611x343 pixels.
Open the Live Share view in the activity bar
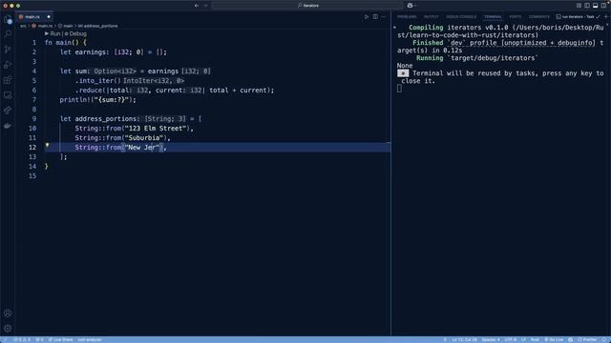tap(8, 111)
